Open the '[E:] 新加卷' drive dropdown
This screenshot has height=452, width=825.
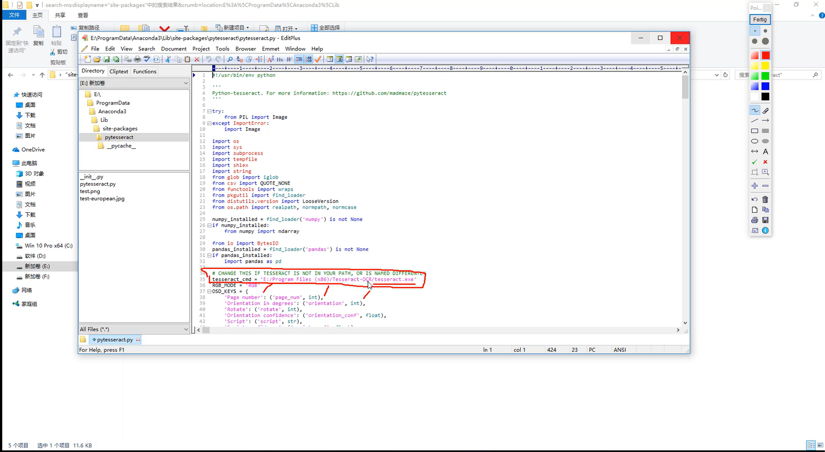click(186, 83)
